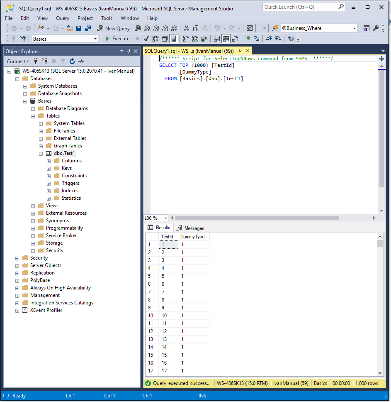Open the Tools menu
The height and width of the screenshot is (402, 391).
tap(107, 18)
